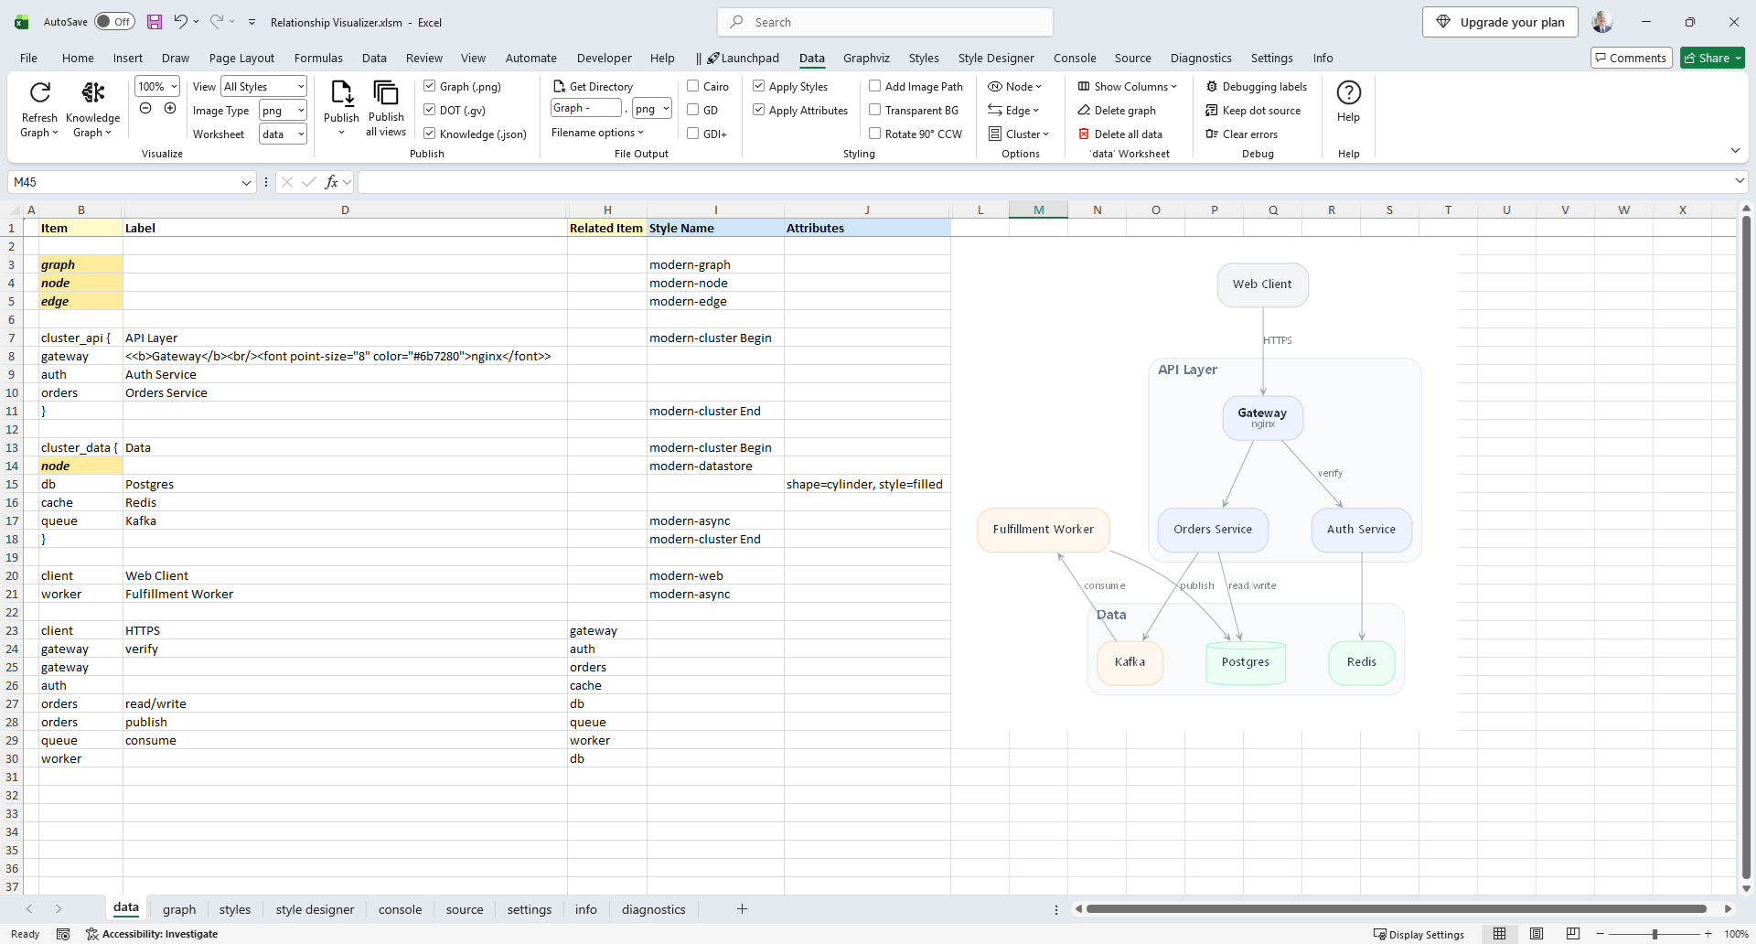Viewport: 1756px width, 944px height.
Task: Open the Style Designer ribbon tab
Action: click(x=996, y=58)
